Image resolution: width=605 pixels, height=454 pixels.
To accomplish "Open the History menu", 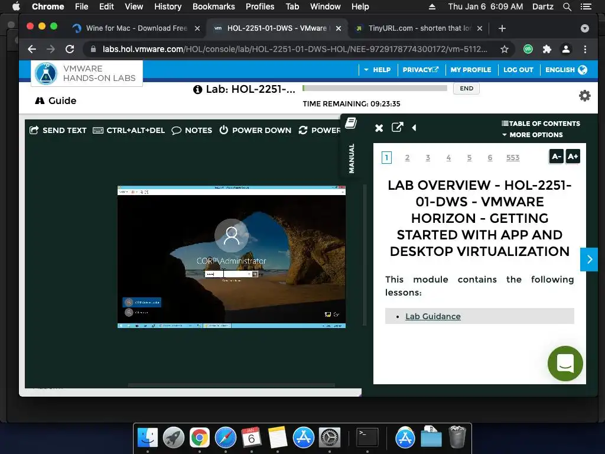I will click(168, 7).
